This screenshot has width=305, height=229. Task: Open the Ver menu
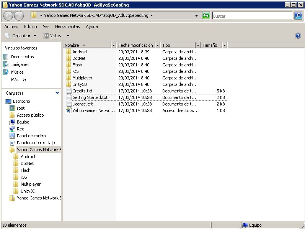[x=46, y=26]
